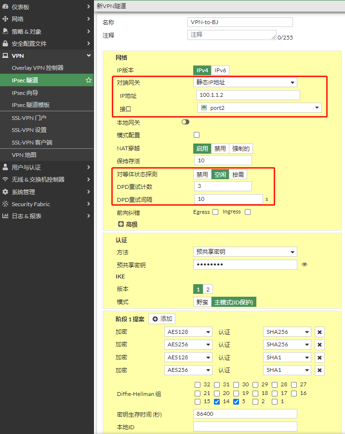This screenshot has height=434, width=345.
Task: Remove the first AES128 SHA256 proposal
Action: [x=319, y=332]
